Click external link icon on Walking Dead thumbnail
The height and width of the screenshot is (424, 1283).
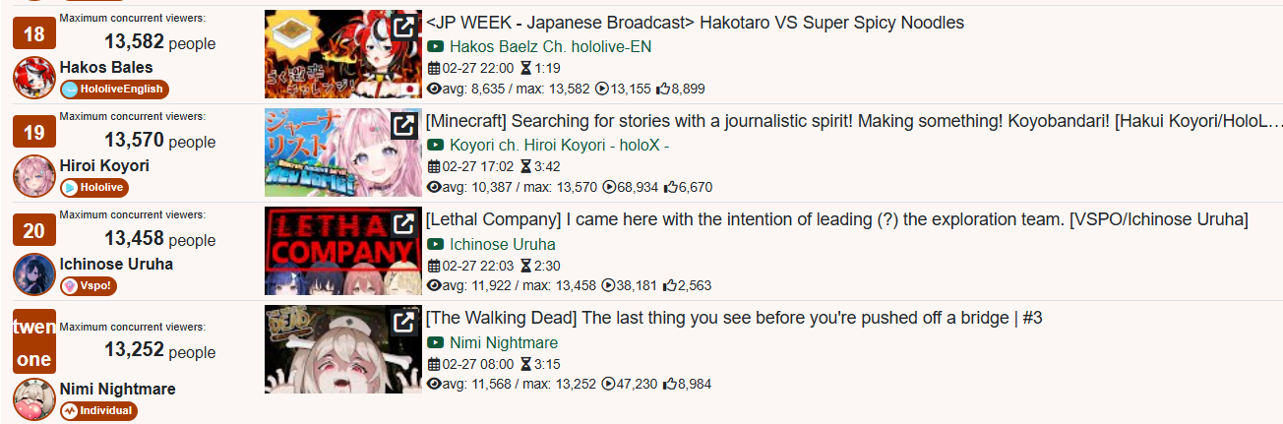403,323
